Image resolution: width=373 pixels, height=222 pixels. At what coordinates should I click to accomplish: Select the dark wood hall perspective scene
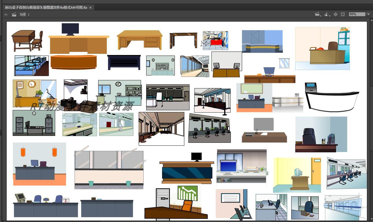click(162, 129)
